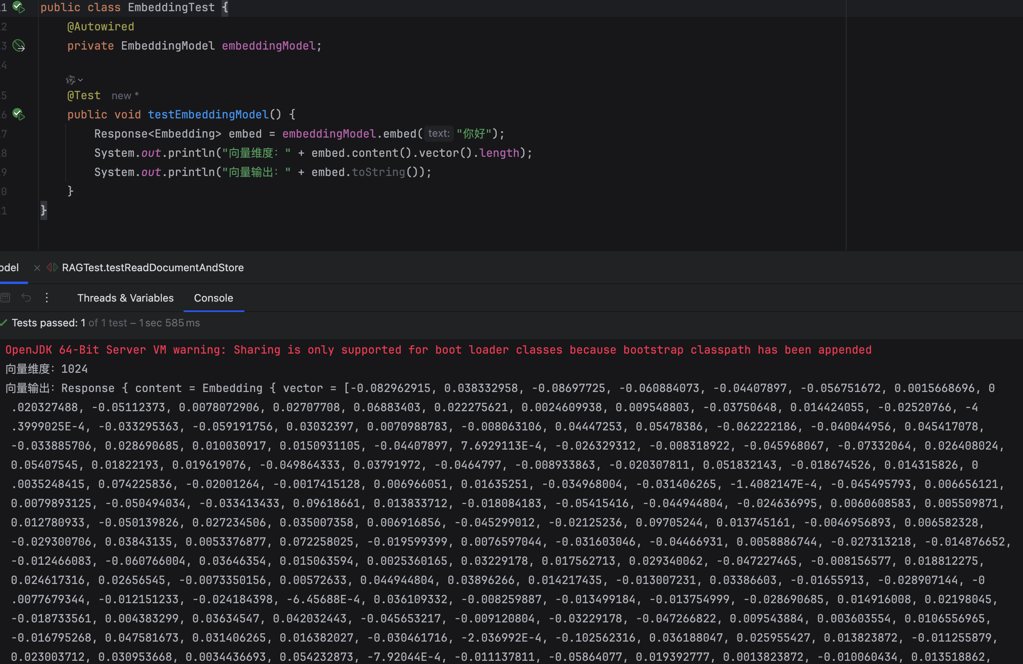Click the restore layout arrow icon
The width and height of the screenshot is (1023, 664).
pyautogui.click(x=26, y=298)
